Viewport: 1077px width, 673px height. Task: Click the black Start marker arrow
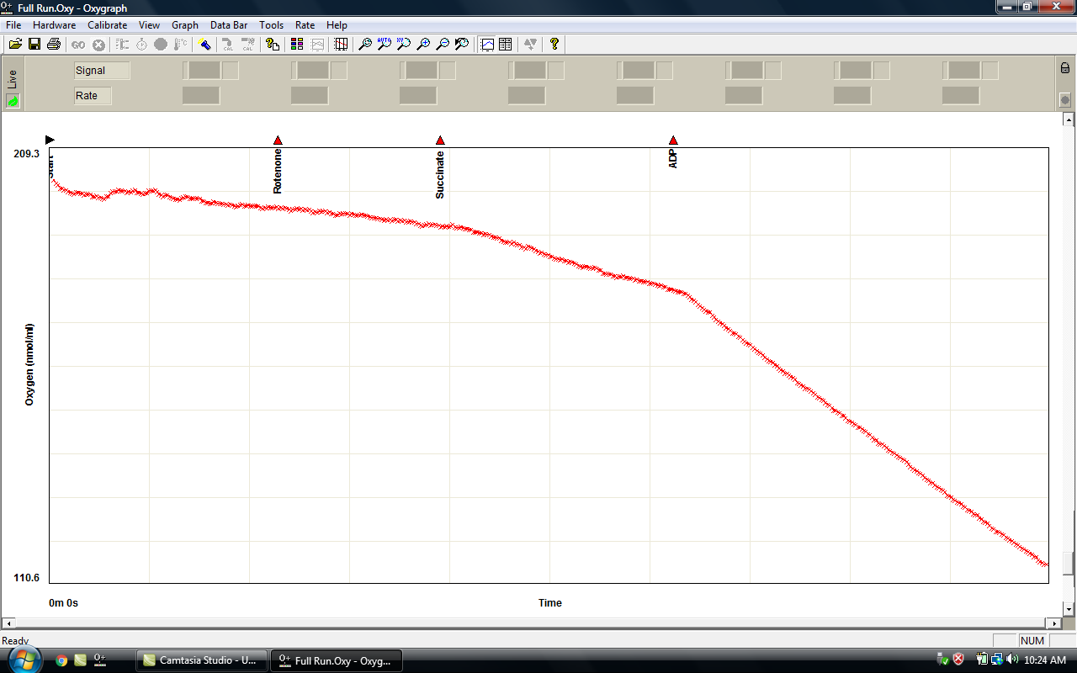tap(50, 140)
